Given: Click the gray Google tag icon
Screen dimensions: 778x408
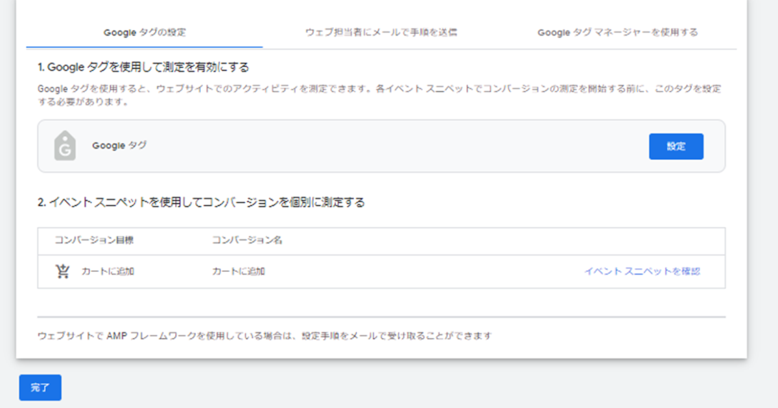Looking at the screenshot, I should point(65,146).
